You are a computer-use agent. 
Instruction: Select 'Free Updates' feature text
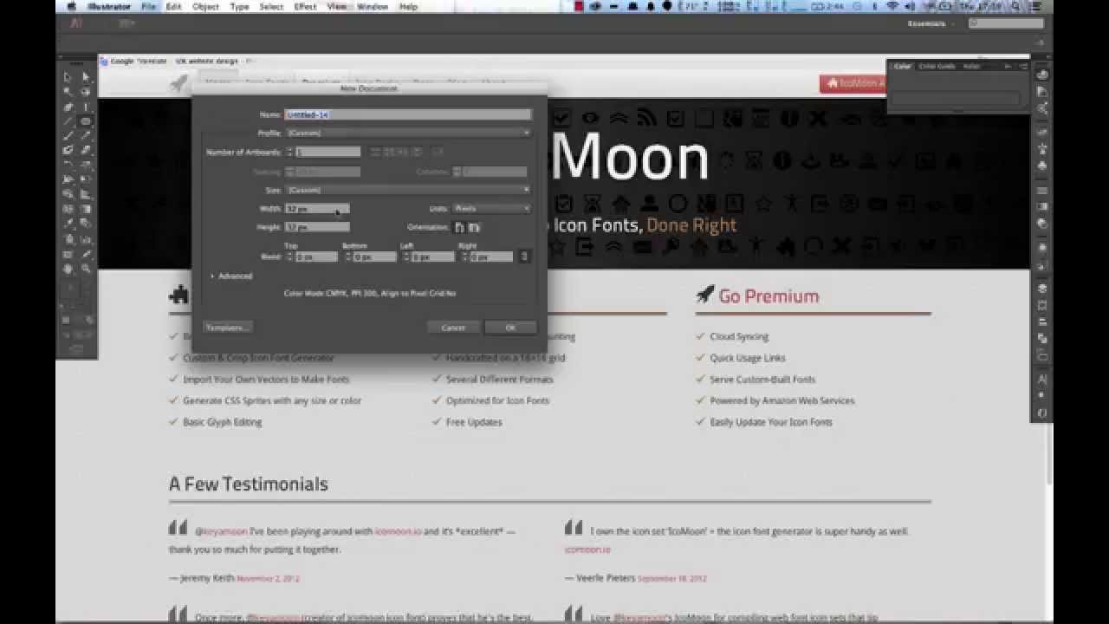474,422
